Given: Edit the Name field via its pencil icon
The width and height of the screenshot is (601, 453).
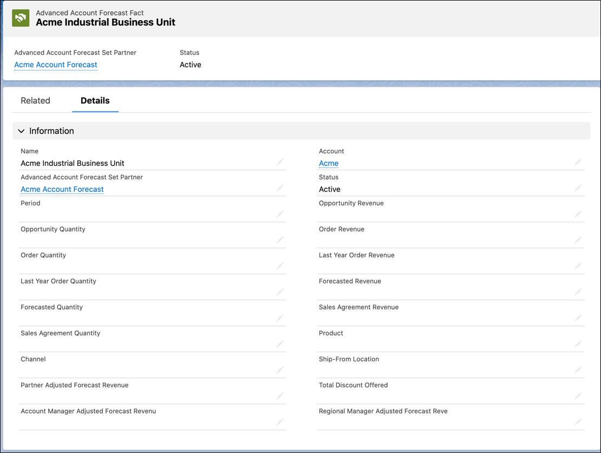Looking at the screenshot, I should tap(280, 161).
